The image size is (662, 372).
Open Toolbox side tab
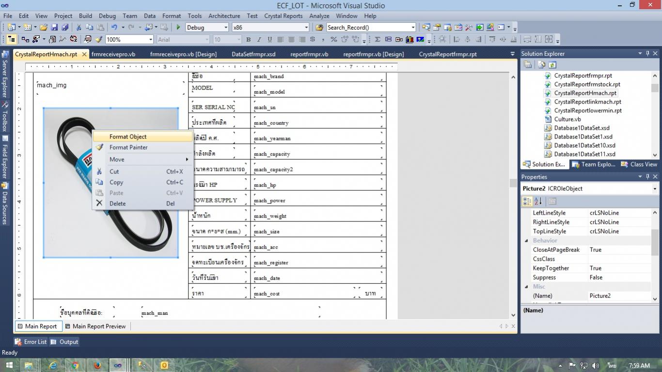pos(5,117)
